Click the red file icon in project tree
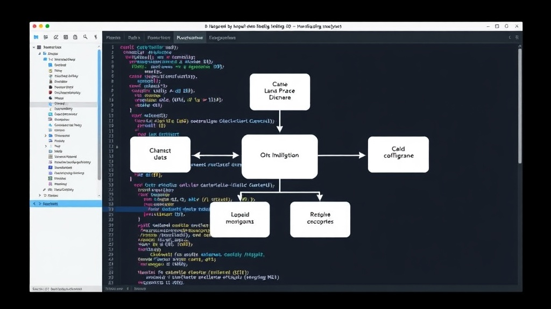This screenshot has width=551, height=309. (51, 92)
